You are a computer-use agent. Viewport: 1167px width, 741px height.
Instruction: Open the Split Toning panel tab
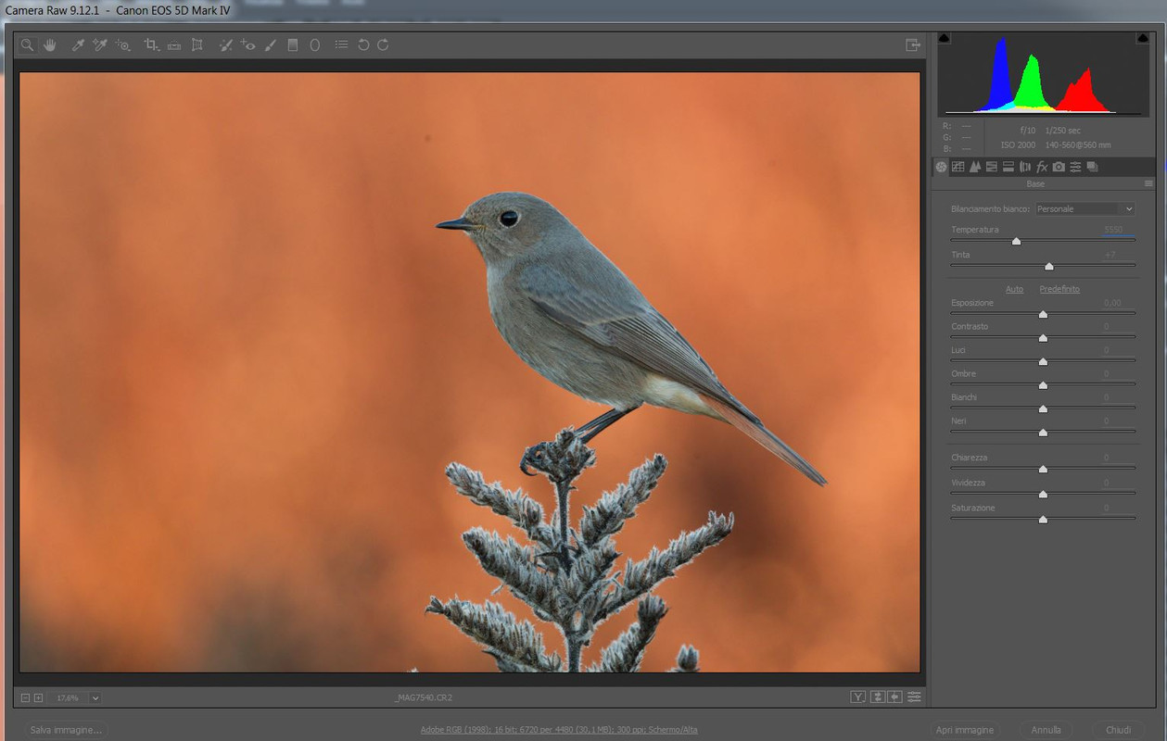tap(1008, 167)
